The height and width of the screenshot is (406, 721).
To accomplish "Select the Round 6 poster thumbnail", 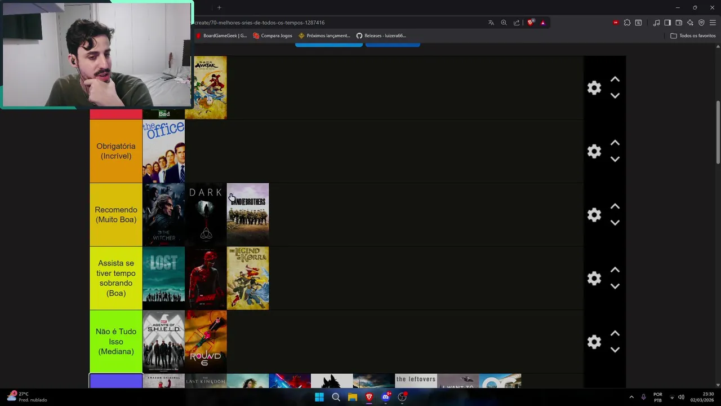I will [x=206, y=342].
